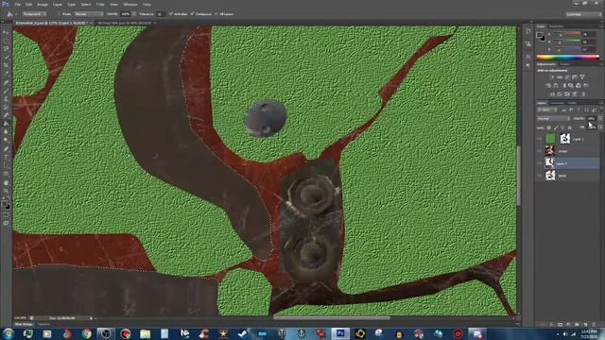Select the Eraser tool
This screenshot has height=340, width=605.
tap(6, 115)
